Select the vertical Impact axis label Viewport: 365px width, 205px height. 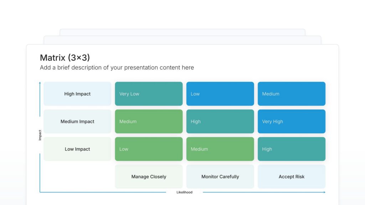40,135
